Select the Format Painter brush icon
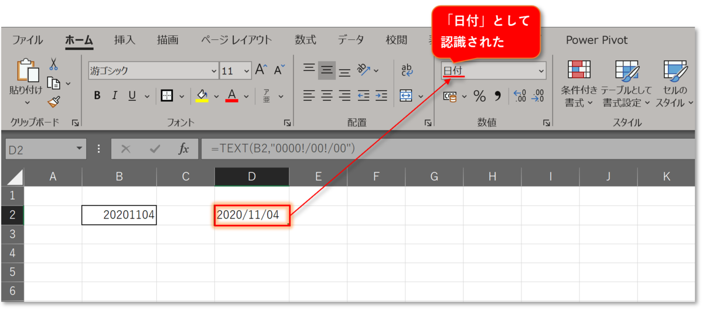The height and width of the screenshot is (311, 703). point(53,102)
